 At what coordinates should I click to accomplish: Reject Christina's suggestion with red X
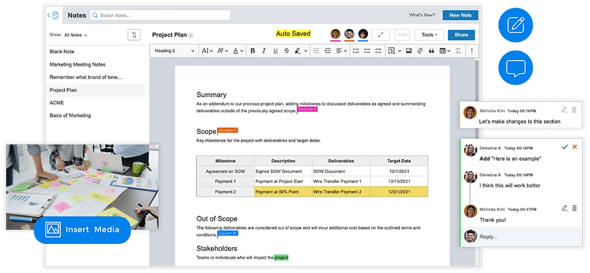(x=575, y=147)
